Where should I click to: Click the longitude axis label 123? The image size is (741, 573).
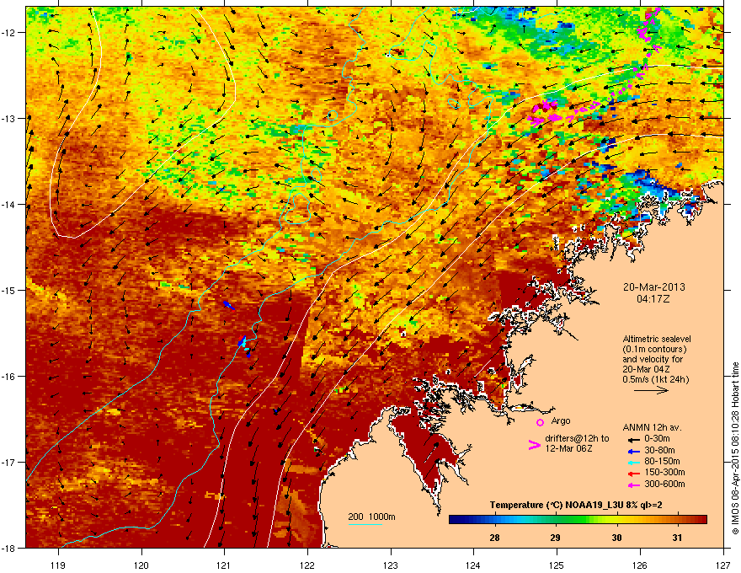click(391, 565)
